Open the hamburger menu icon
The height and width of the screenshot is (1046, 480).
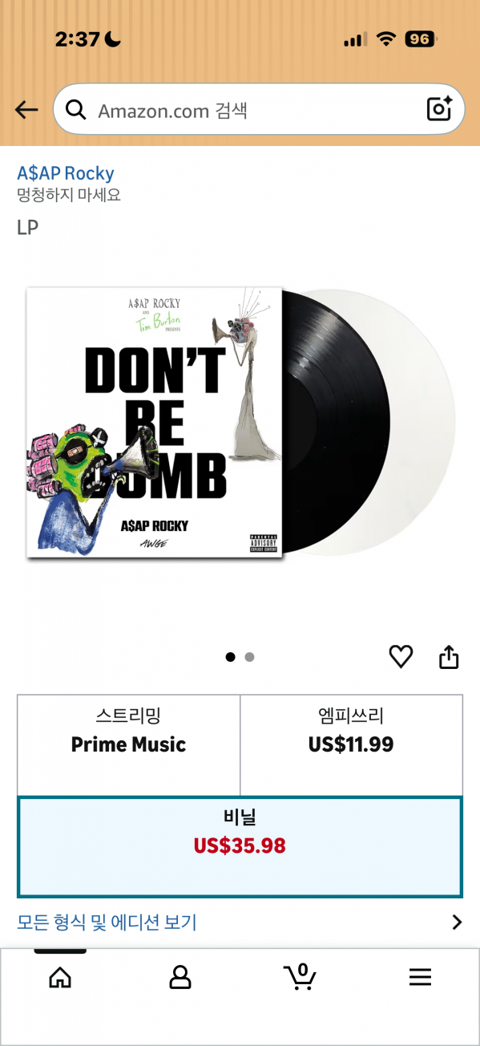[420, 976]
